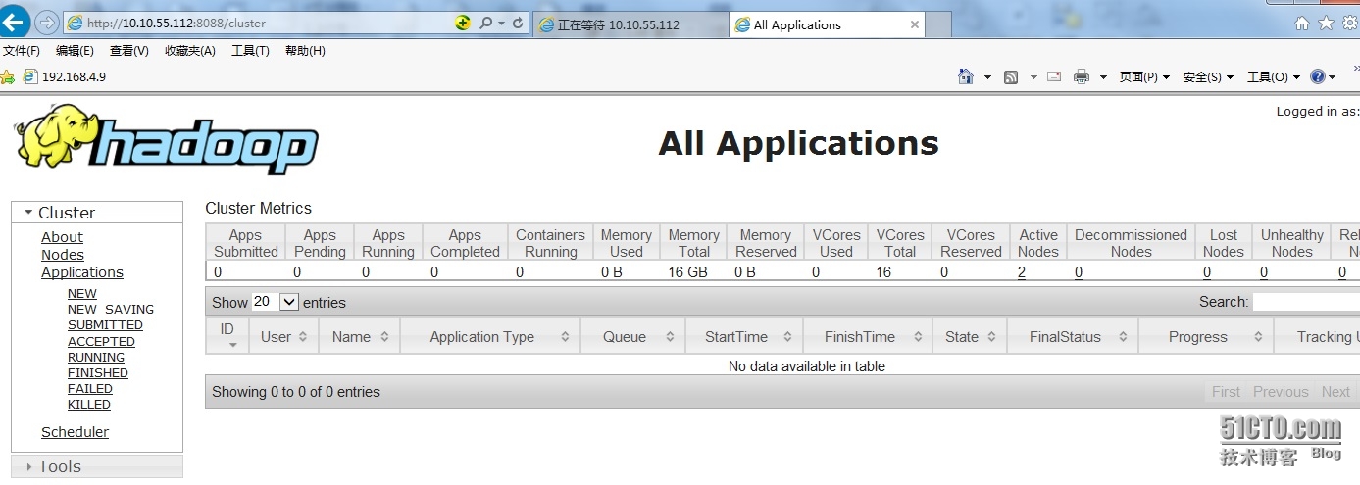
Task: Click the RSS feeds icon in the command bar
Action: [1011, 76]
